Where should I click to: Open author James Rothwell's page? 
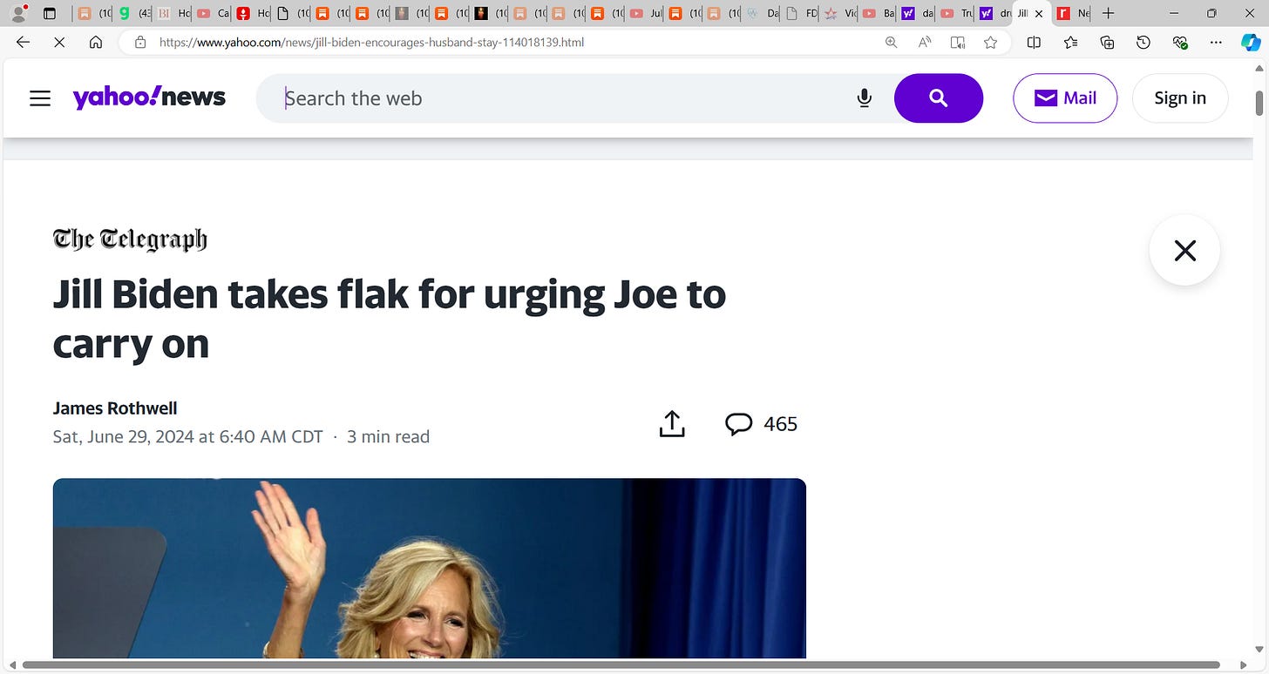115,408
